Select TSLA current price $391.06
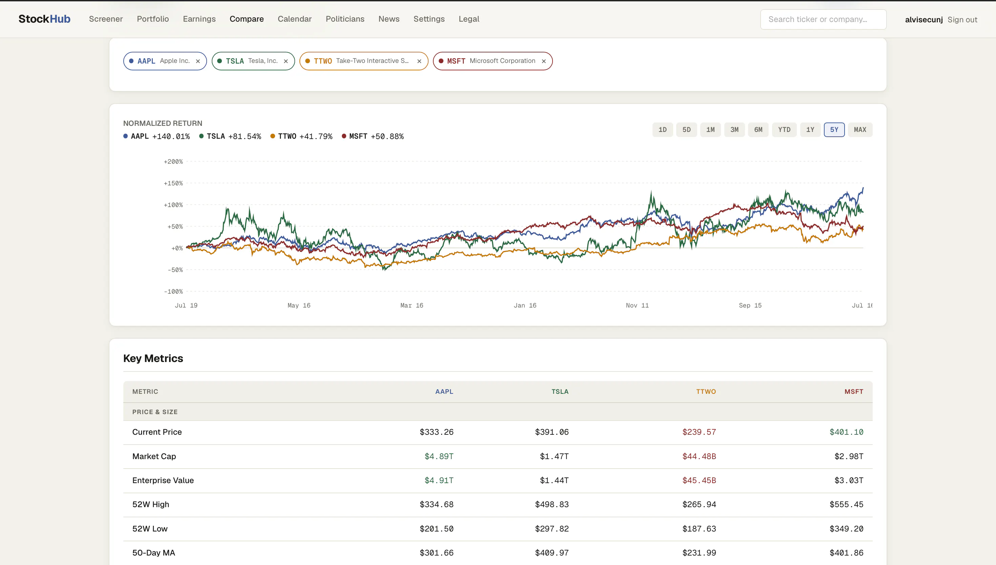Screen dimensions: 996x565 coord(552,432)
